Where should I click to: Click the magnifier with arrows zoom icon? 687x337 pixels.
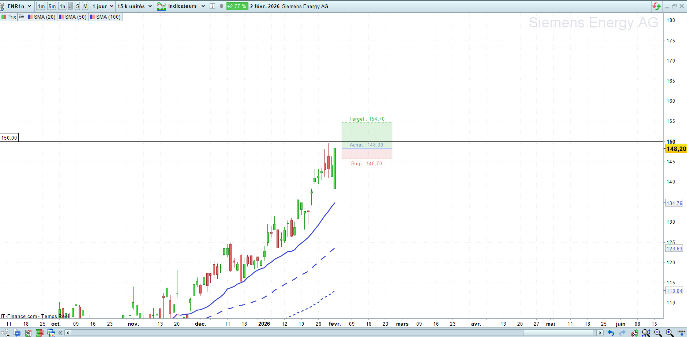click(x=646, y=333)
